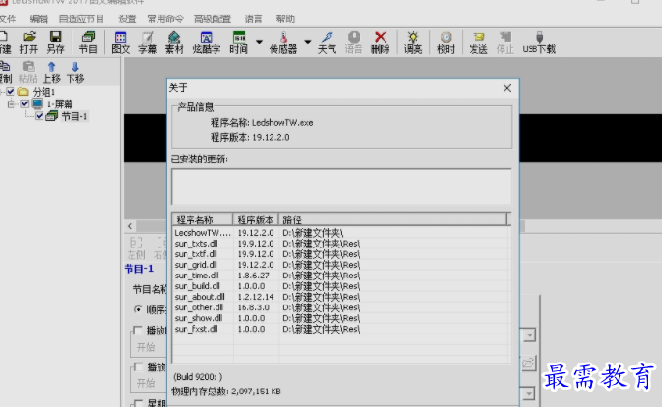Close the 关于 dialog

(507, 88)
